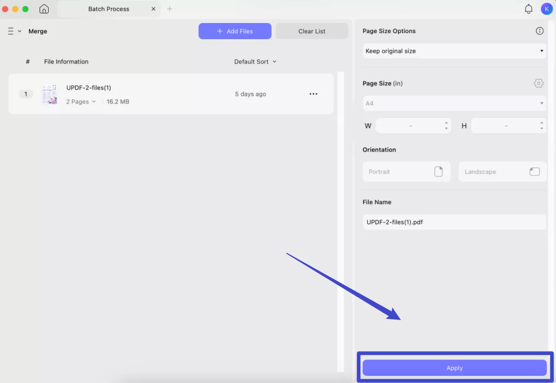
Task: Click the File Information column header
Action: pos(66,62)
